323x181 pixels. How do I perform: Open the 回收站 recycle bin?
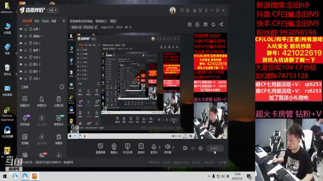[7, 70]
